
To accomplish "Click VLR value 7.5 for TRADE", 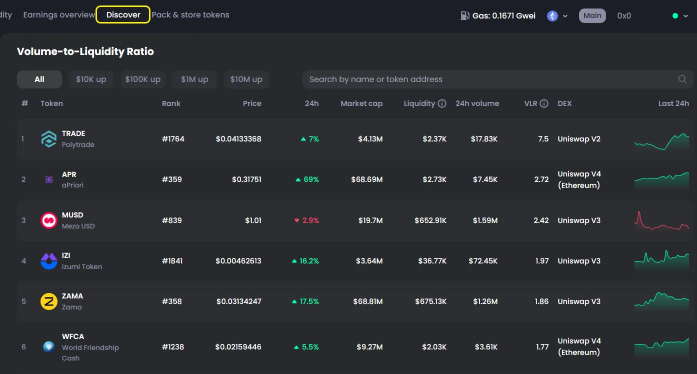I will pos(543,139).
